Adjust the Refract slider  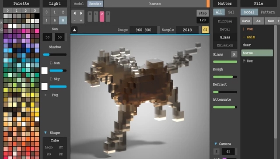(x=225, y=92)
